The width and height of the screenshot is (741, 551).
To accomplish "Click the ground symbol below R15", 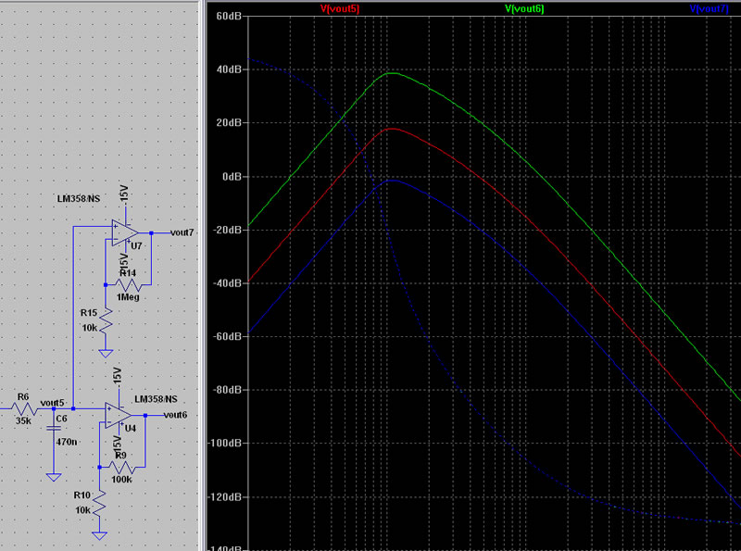I will click(x=106, y=353).
